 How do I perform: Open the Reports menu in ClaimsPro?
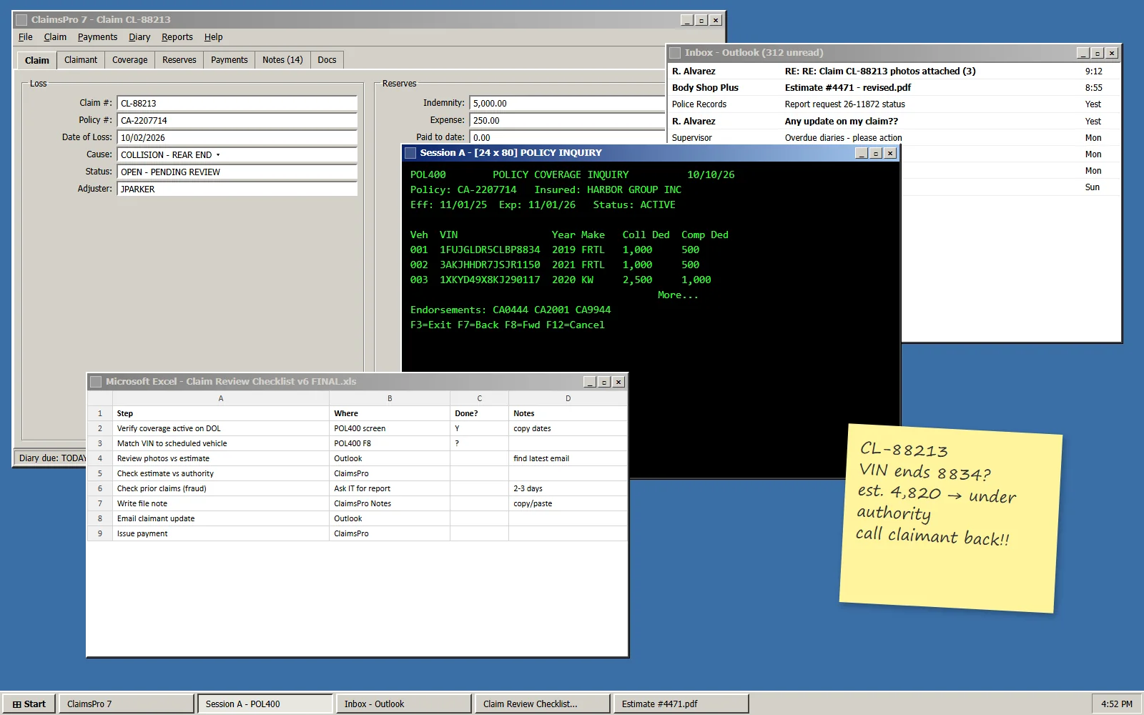[177, 37]
